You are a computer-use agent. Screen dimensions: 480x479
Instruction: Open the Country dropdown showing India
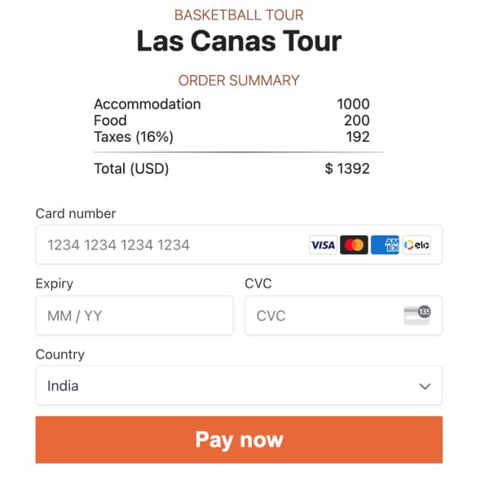tap(239, 385)
